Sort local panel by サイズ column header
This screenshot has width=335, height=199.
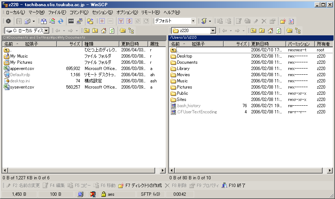(69, 44)
